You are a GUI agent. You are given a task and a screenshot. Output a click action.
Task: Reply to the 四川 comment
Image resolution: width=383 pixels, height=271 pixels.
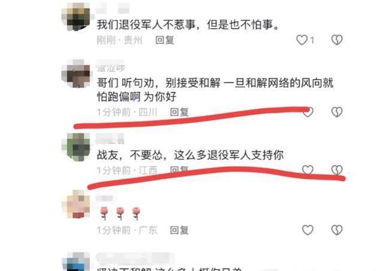[x=179, y=112]
